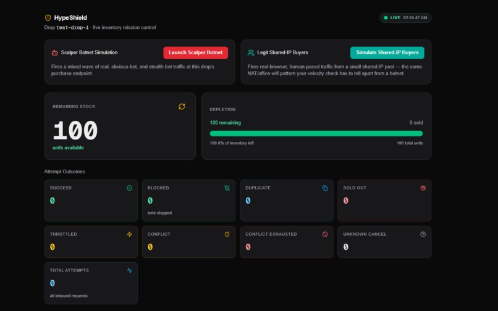498x311 pixels.
Task: Click the DUPLICATE card label
Action: coord(258,188)
